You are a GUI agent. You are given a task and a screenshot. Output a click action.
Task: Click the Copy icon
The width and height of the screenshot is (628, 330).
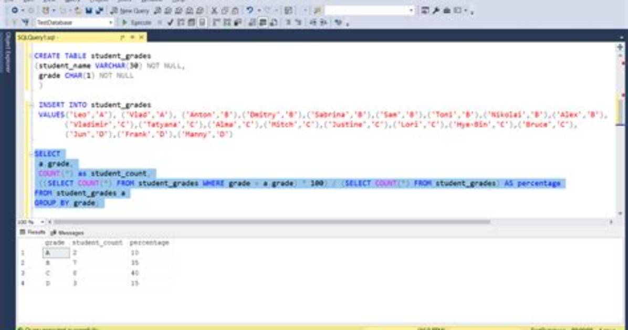point(225,11)
